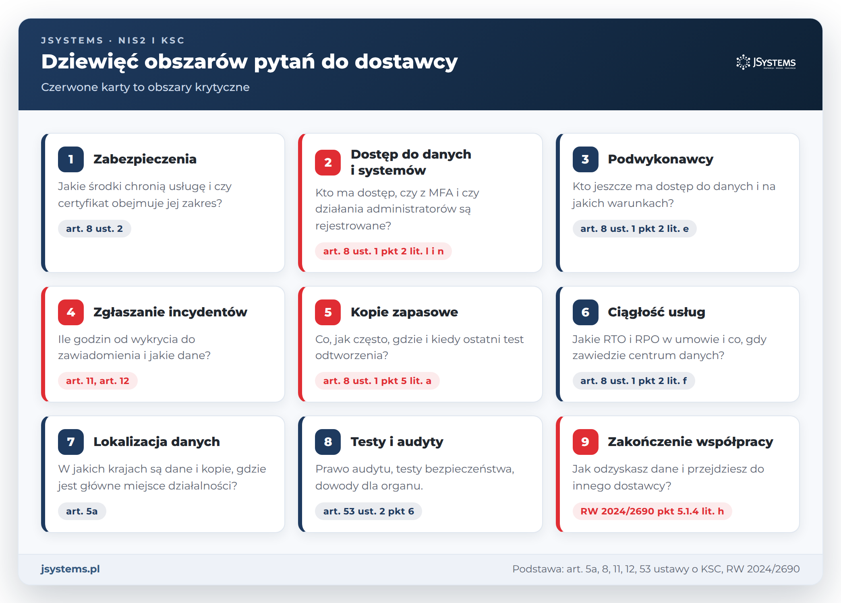Image resolution: width=841 pixels, height=603 pixels.
Task: Click the 'Podwykonawcy' card title
Action: click(x=661, y=159)
